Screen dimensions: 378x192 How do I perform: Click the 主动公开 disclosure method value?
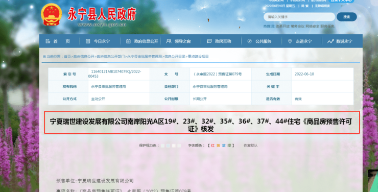click(98, 99)
